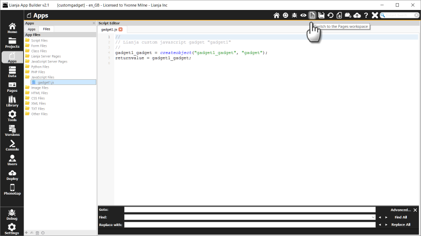This screenshot has height=236, width=421.
Task: Click the circular arrow refresh icon in header
Action: [330, 16]
